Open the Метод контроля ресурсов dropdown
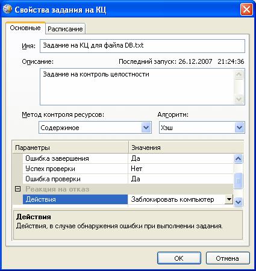Image resolution: width=256 pixels, height=271 pixels. (95, 128)
